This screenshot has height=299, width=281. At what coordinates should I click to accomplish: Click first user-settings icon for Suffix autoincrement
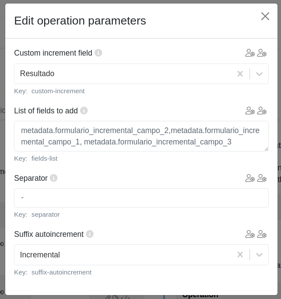(250, 234)
